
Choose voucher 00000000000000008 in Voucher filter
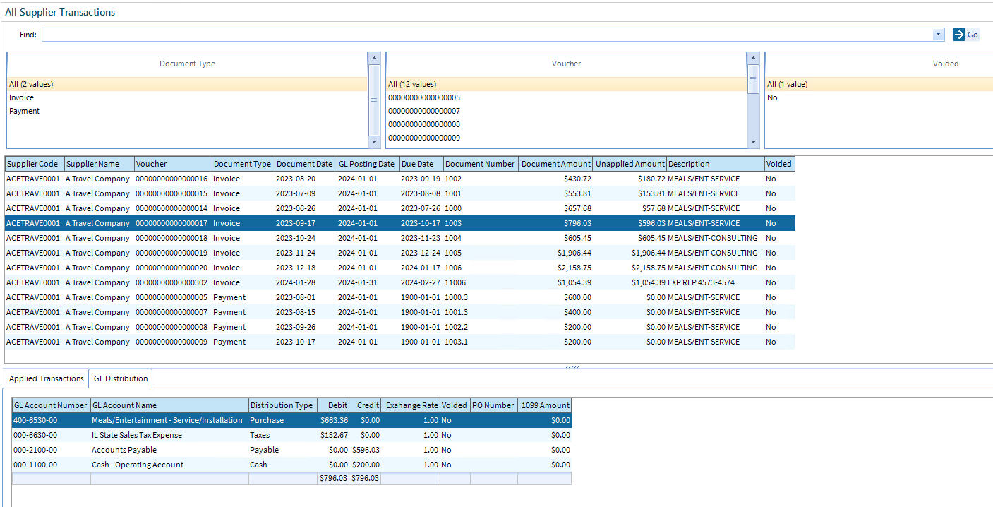566,124
